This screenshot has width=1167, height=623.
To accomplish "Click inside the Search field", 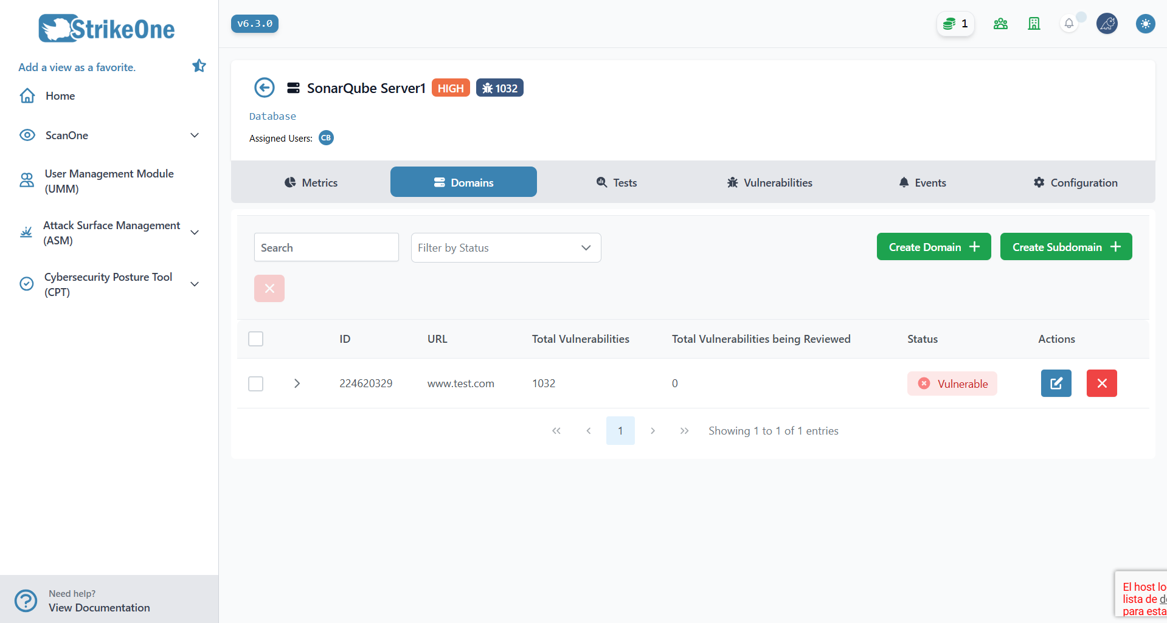I will click(326, 247).
